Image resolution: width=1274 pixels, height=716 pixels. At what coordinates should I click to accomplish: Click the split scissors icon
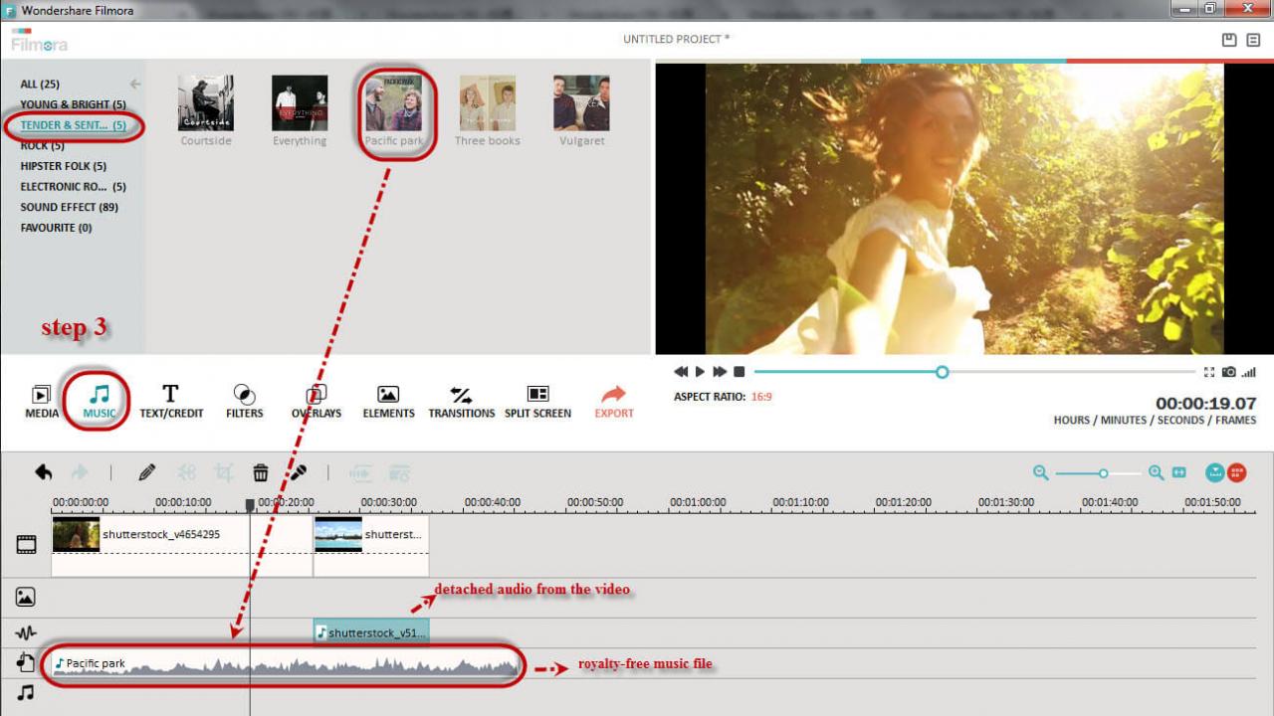point(187,472)
